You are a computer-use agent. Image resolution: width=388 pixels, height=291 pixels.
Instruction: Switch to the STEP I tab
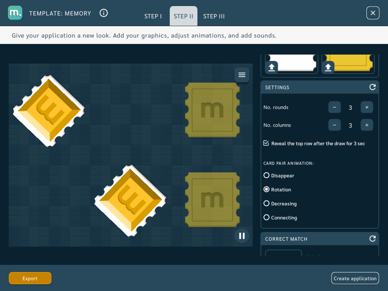(x=153, y=16)
